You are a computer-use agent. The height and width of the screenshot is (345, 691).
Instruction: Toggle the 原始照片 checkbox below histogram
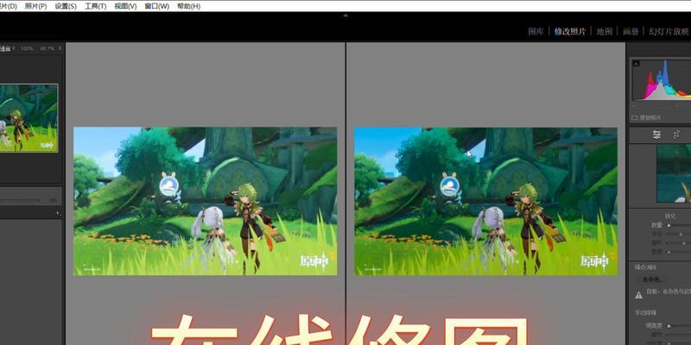635,118
